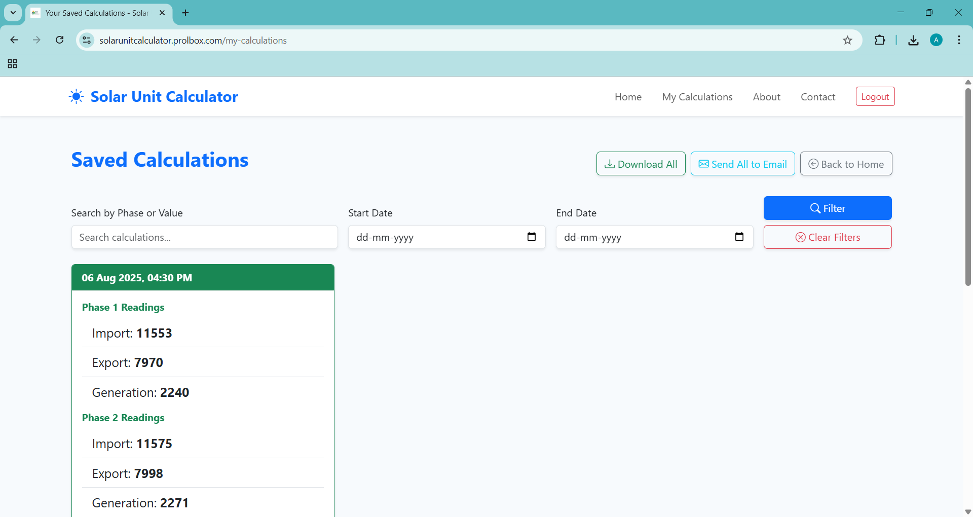
Task: View site information icon in address bar
Action: point(87,41)
